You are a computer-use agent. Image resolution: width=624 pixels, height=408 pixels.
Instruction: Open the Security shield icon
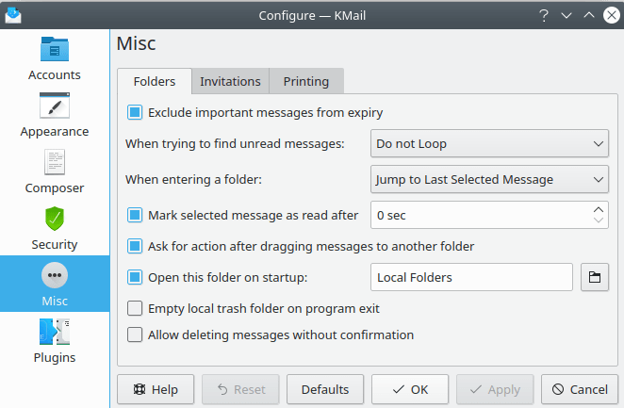pos(55,219)
